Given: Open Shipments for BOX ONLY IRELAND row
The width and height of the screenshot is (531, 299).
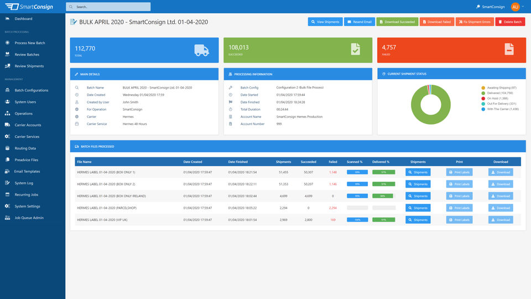Looking at the screenshot, I should [418, 196].
